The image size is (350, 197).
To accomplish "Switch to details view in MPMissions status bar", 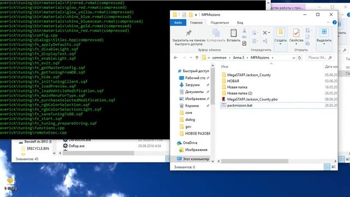I will coord(327,167).
